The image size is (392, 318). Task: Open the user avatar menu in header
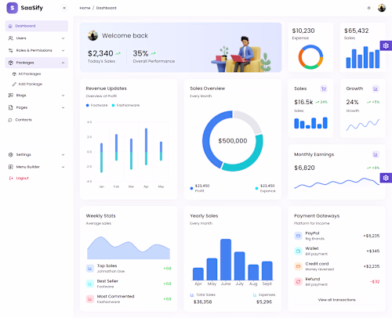pos(382,8)
